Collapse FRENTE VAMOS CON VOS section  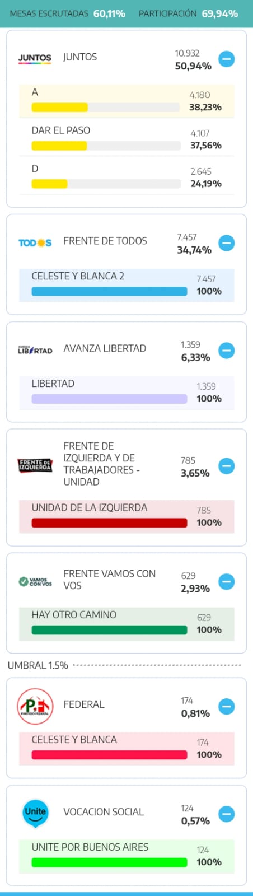pyautogui.click(x=226, y=582)
